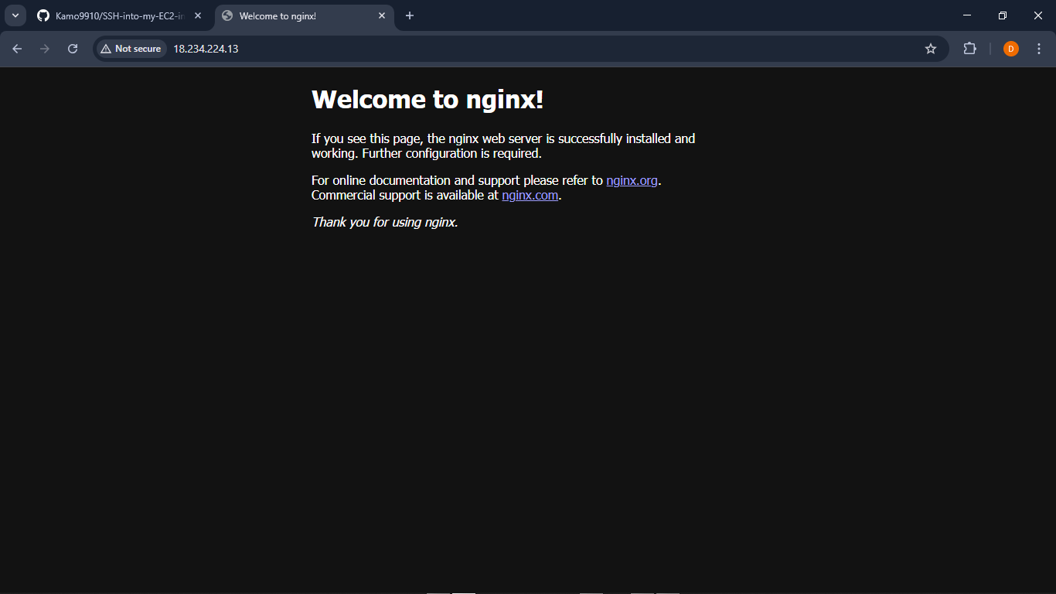Click the Welcome to nginx heading
The width and height of the screenshot is (1056, 594).
tap(426, 99)
